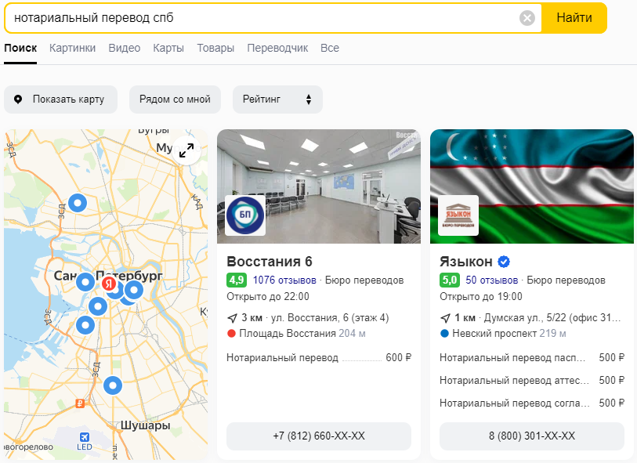Click the up-down arrows in Рейтинг
Viewport: 637px width, 463px height.
click(x=309, y=99)
